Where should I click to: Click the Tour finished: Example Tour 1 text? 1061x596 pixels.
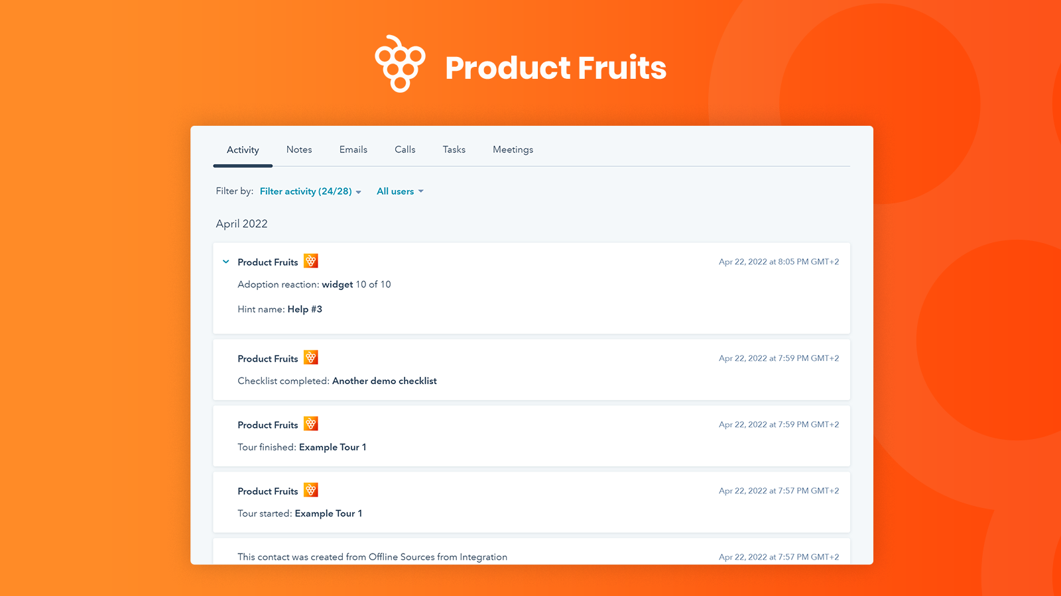tap(302, 447)
